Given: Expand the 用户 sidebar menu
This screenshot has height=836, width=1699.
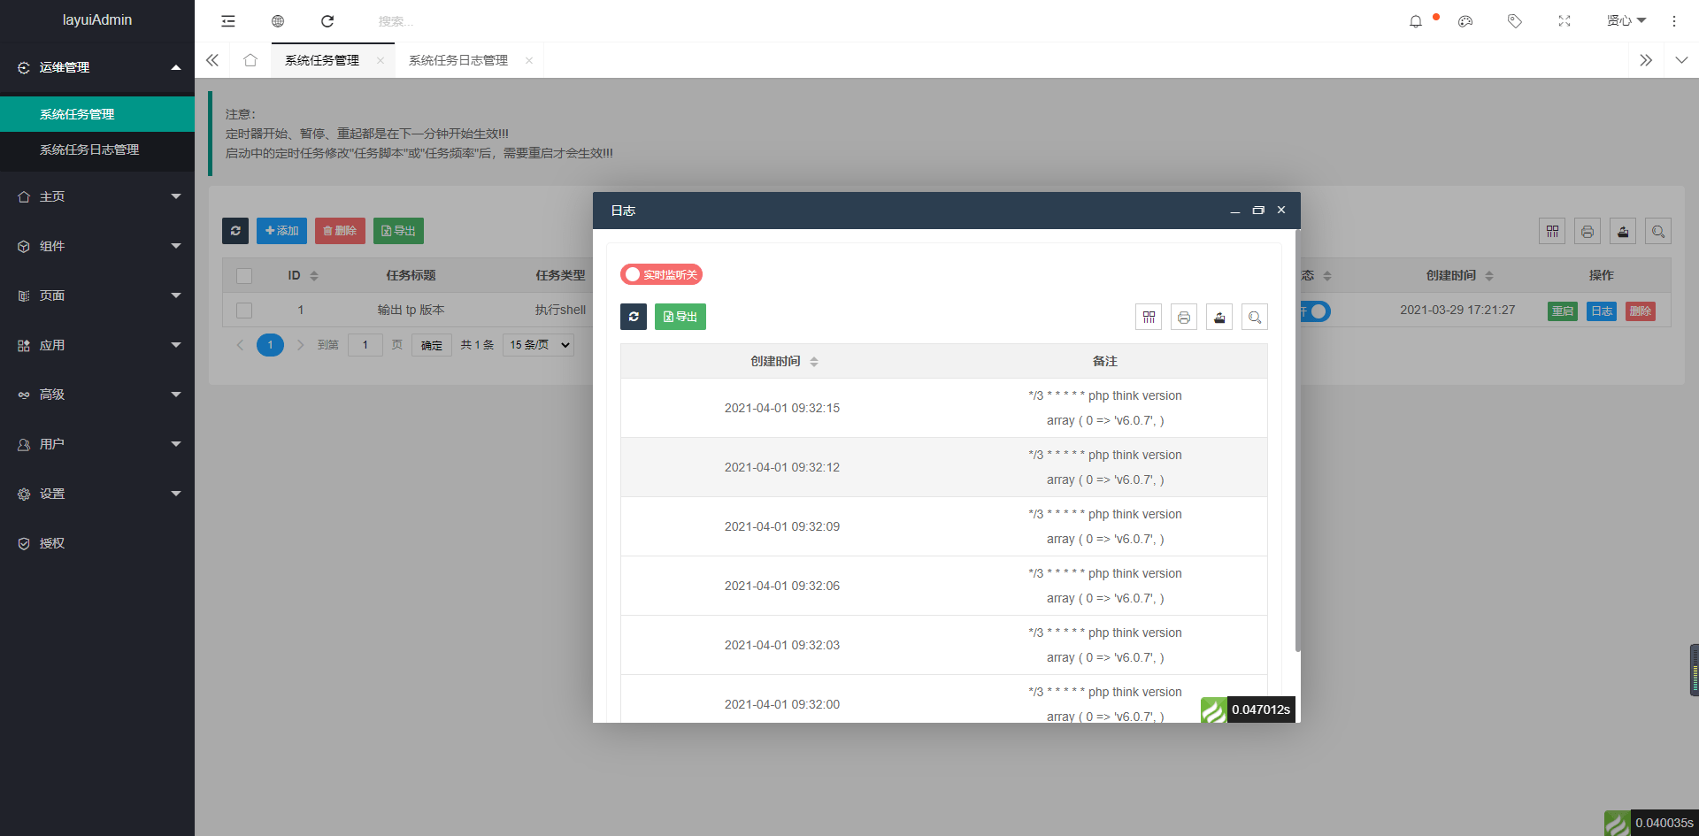Looking at the screenshot, I should (97, 444).
